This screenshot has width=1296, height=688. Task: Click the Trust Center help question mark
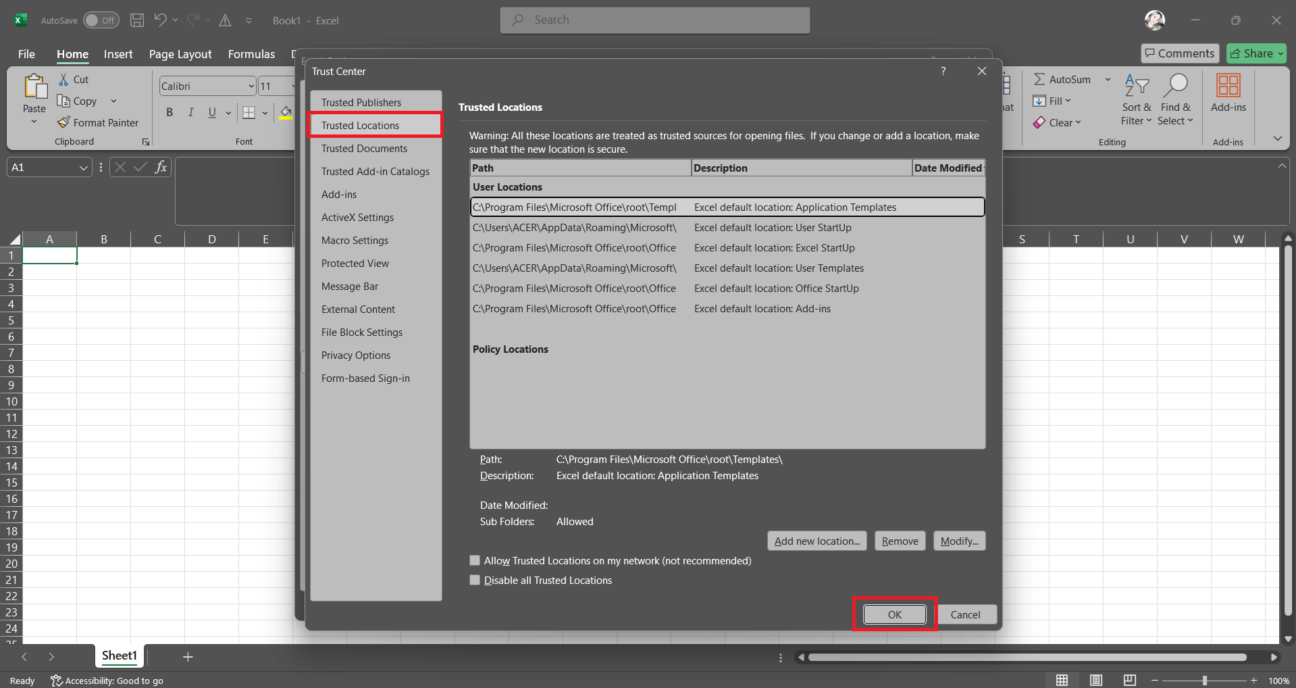pyautogui.click(x=943, y=71)
